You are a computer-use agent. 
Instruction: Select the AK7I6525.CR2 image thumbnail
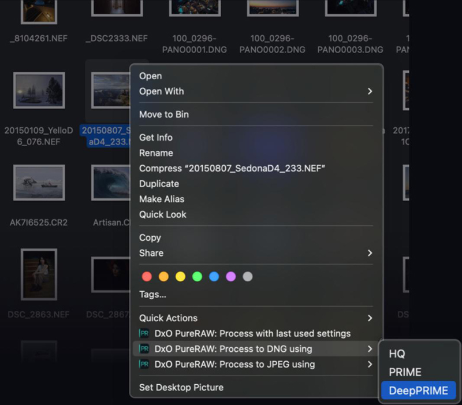pyautogui.click(x=39, y=183)
